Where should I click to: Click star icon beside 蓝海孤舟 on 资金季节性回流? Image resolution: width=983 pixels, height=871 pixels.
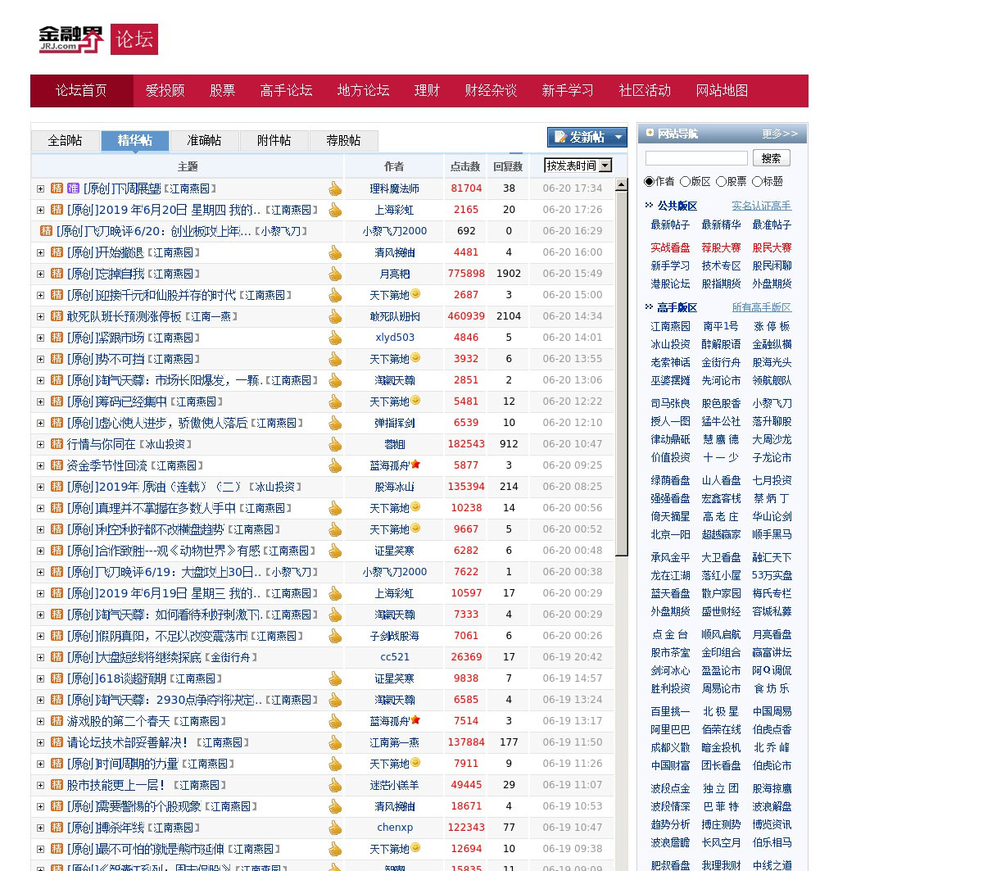415,465
